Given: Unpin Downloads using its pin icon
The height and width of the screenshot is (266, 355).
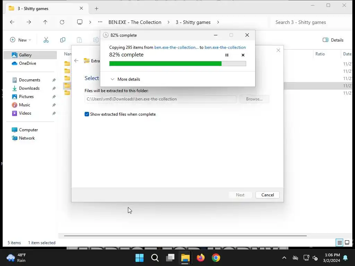Looking at the screenshot, I should (x=54, y=88).
